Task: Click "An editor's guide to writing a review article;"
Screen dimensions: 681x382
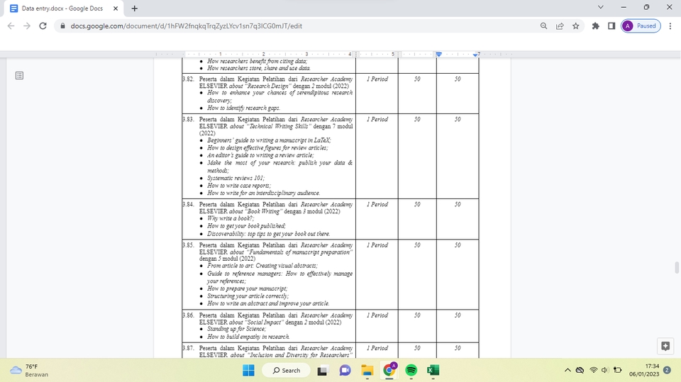Action: pyautogui.click(x=260, y=155)
